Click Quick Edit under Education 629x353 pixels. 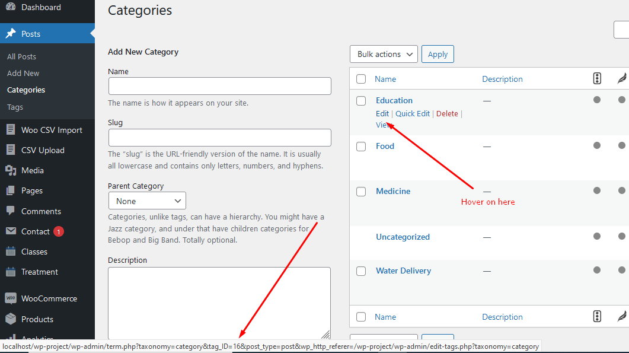click(413, 114)
